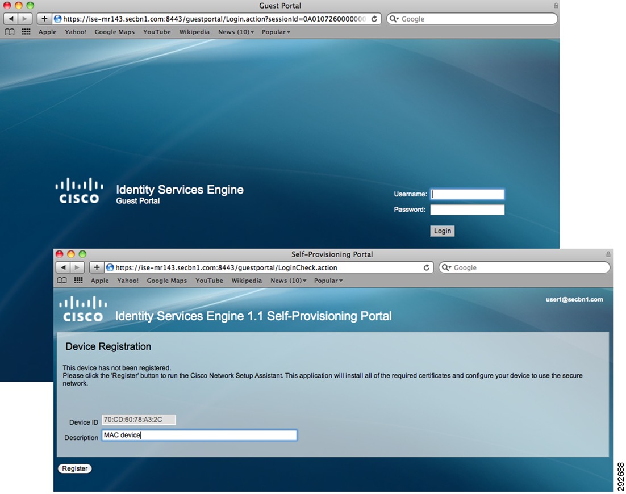The height and width of the screenshot is (494, 626).
Task: Expand News (10) menu in Self-Provisioning window
Action: point(288,281)
